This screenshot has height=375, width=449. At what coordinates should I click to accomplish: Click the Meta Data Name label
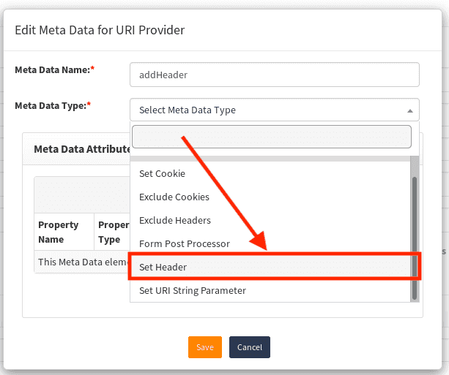tap(51, 70)
